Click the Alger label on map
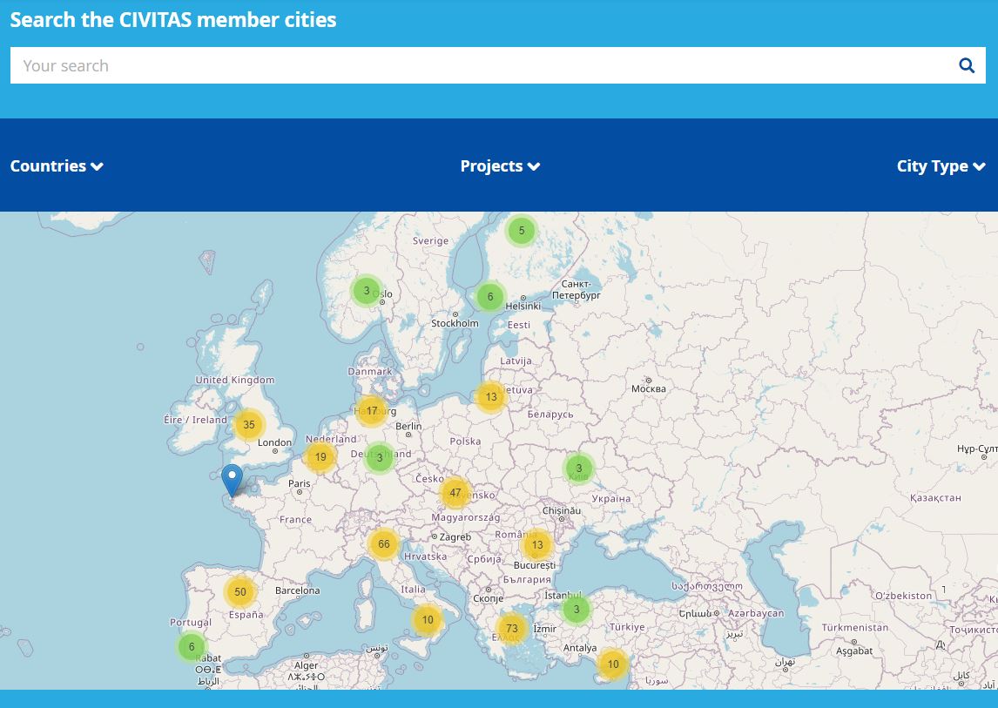998x708 pixels. pyautogui.click(x=306, y=665)
